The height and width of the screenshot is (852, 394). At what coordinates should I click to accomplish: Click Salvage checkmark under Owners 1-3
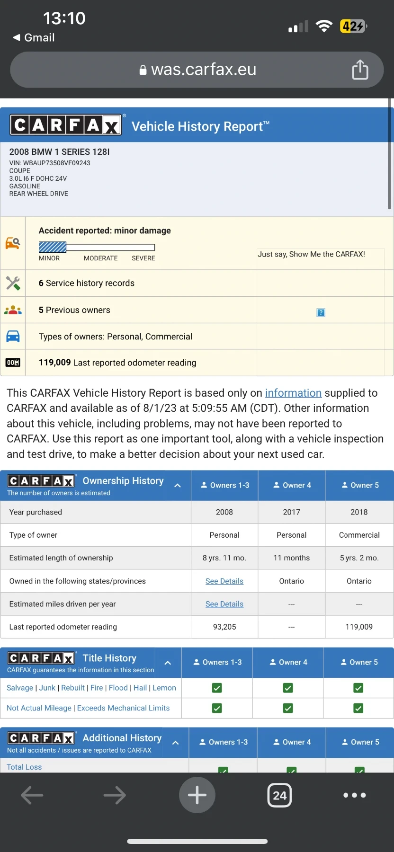pos(217,688)
